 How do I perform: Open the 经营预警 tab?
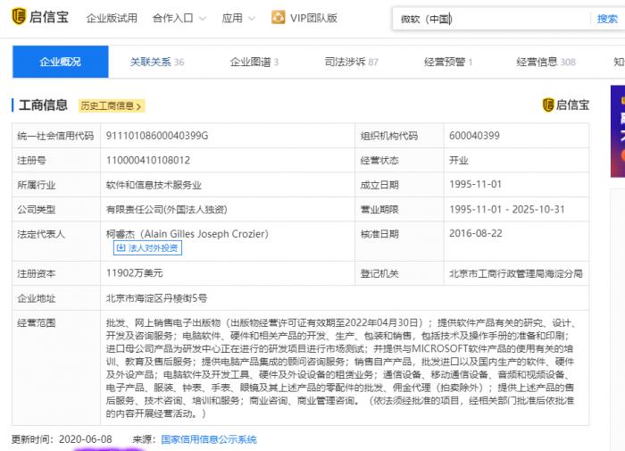pyautogui.click(x=448, y=62)
